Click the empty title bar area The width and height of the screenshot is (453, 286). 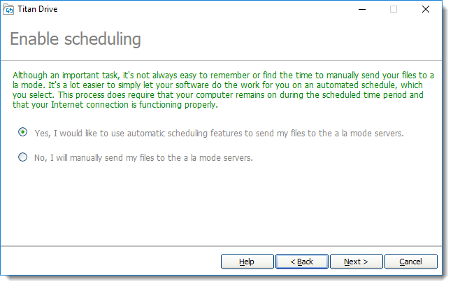click(210, 10)
